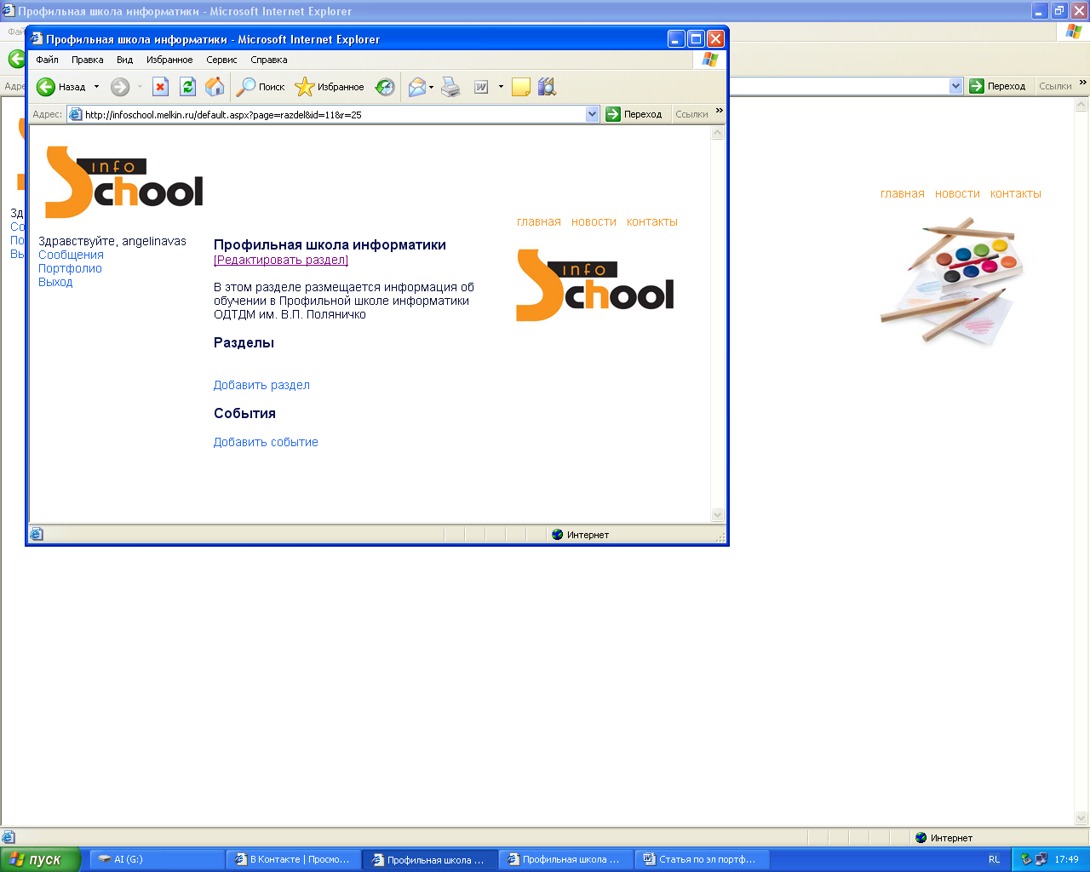Viewport: 1090px width, 872px height.
Task: Open address dropdown in front window
Action: 593,114
